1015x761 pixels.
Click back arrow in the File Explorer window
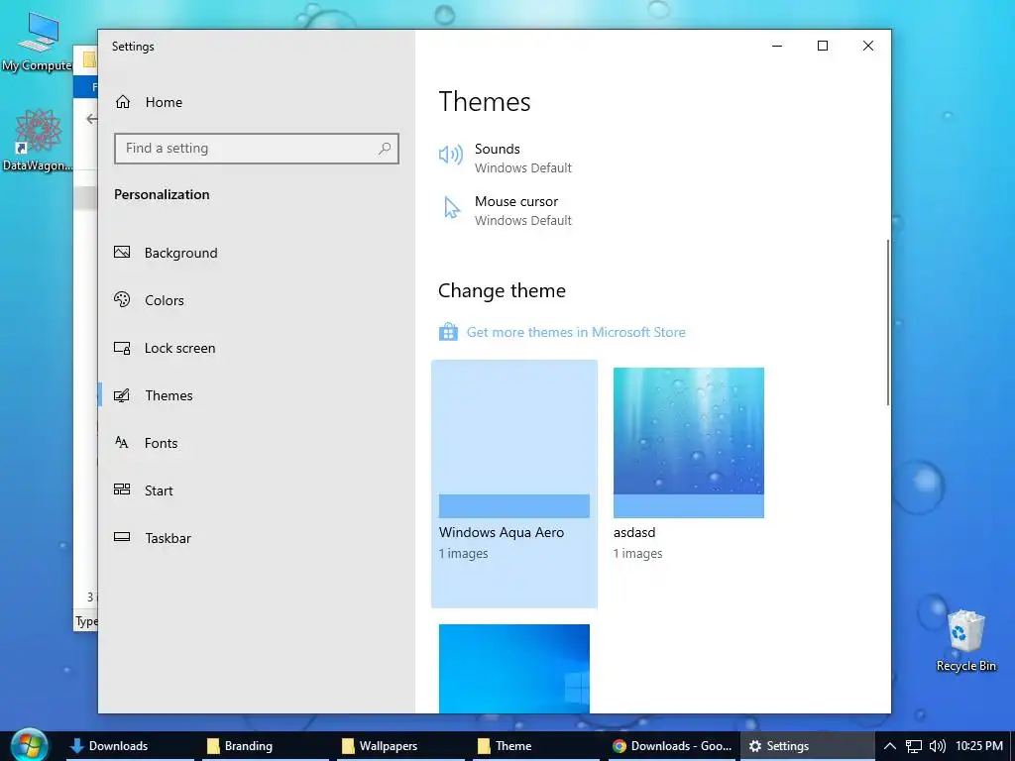pyautogui.click(x=92, y=119)
